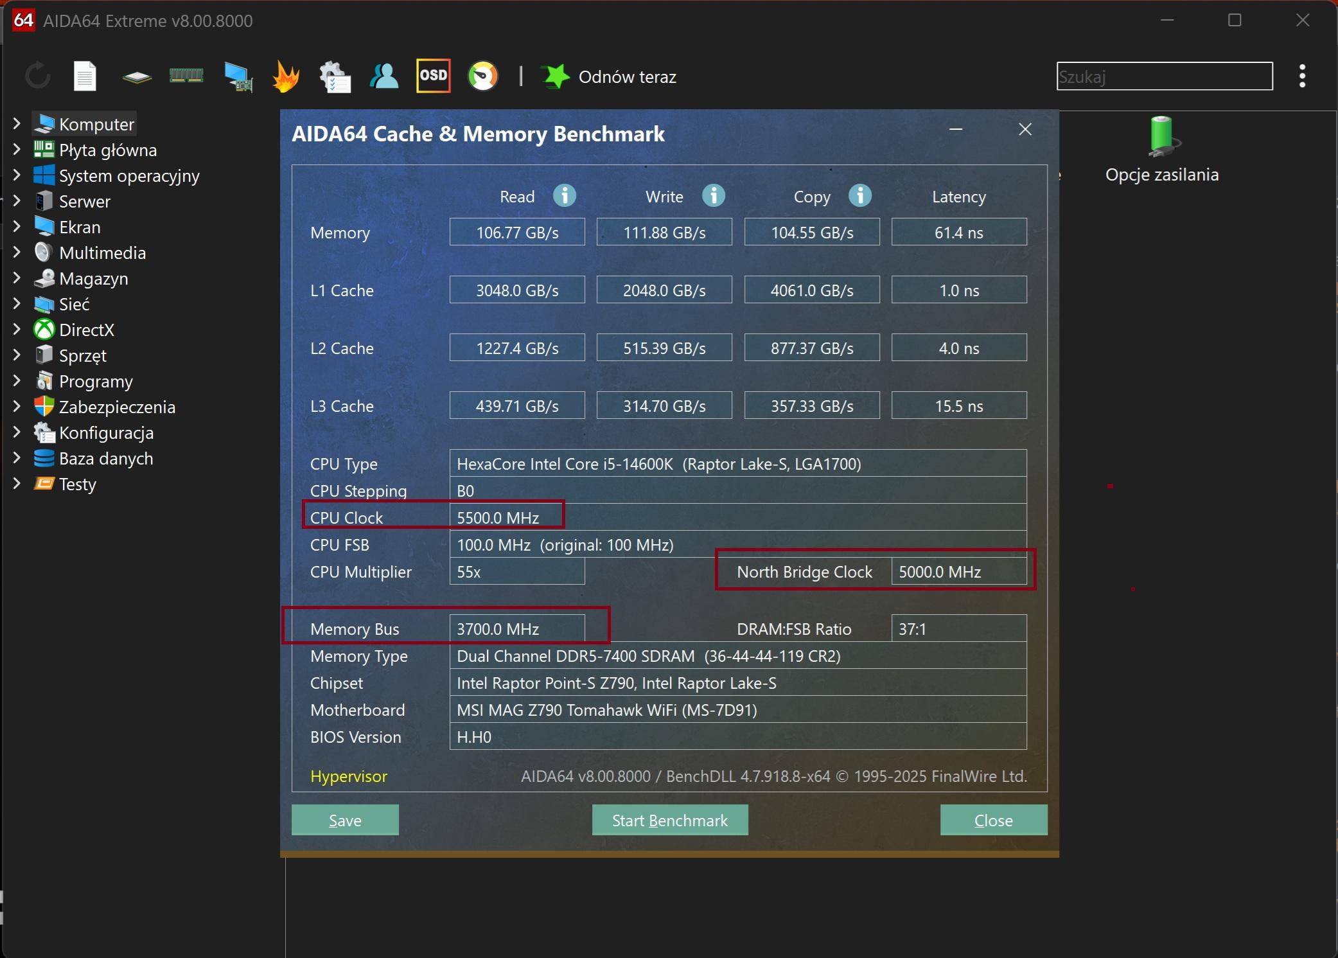This screenshot has width=1338, height=958.
Task: Click into the Szukaj search field
Action: [1164, 76]
